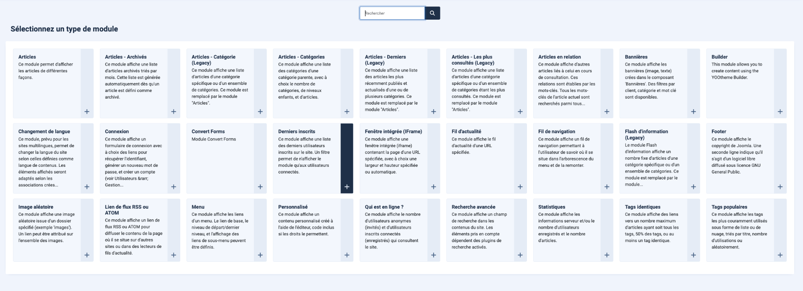This screenshot has width=803, height=291.
Task: Select Changement de langue module title
Action: [x=44, y=131]
